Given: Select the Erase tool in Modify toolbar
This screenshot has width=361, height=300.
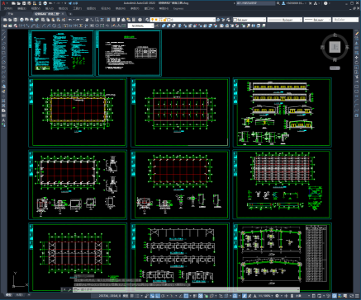Looking at the screenshot, I should (x=357, y=33).
